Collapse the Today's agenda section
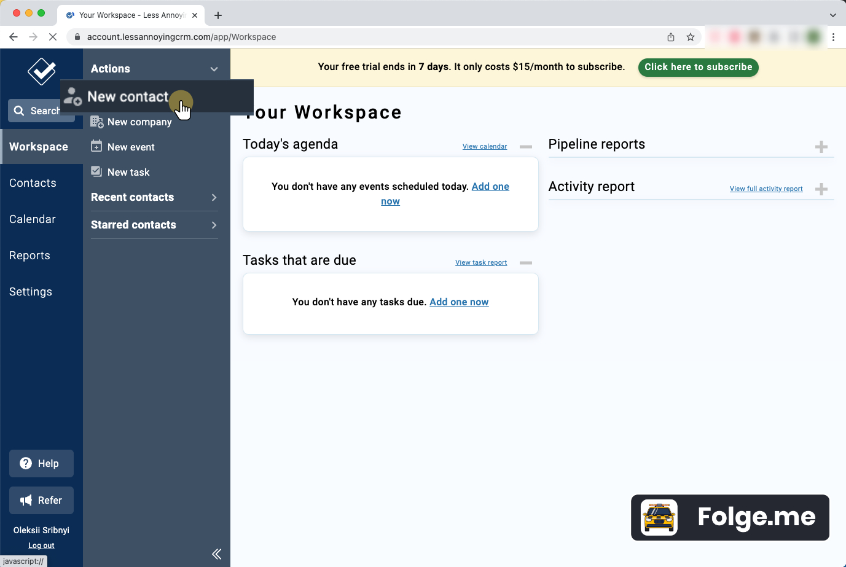The height and width of the screenshot is (567, 846). 525,147
